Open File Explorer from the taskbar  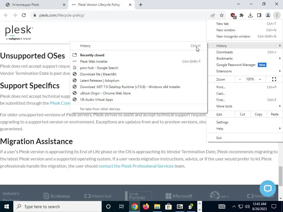[x=157, y=206]
